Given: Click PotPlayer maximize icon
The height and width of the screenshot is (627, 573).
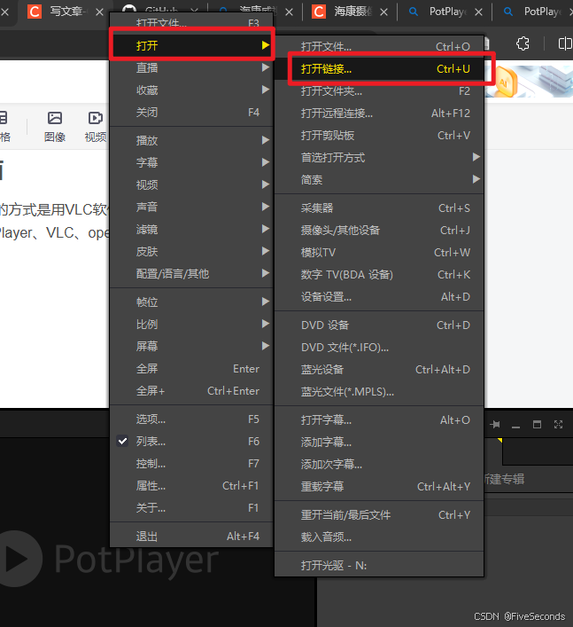Looking at the screenshot, I should (x=537, y=424).
